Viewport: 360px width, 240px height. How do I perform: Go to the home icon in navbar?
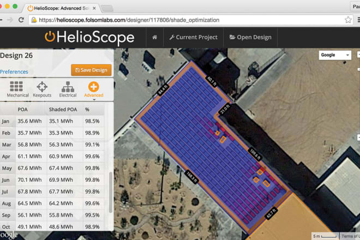tap(154, 37)
